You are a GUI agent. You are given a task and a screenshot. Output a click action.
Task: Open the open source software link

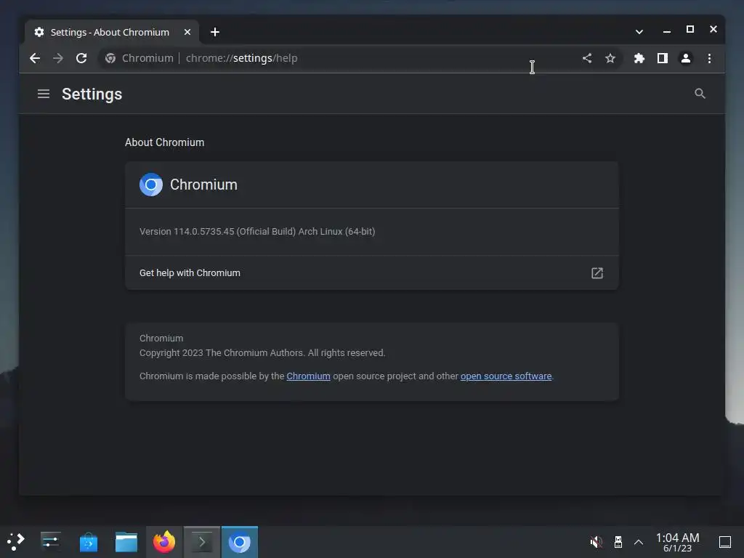click(506, 376)
